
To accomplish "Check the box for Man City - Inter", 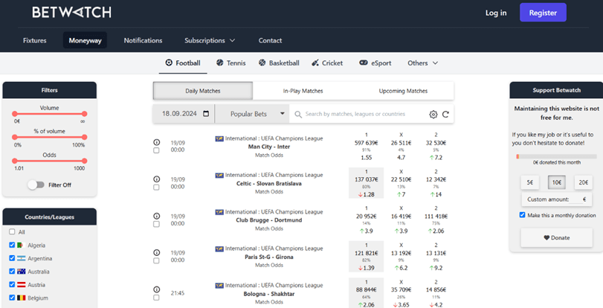I will (157, 150).
